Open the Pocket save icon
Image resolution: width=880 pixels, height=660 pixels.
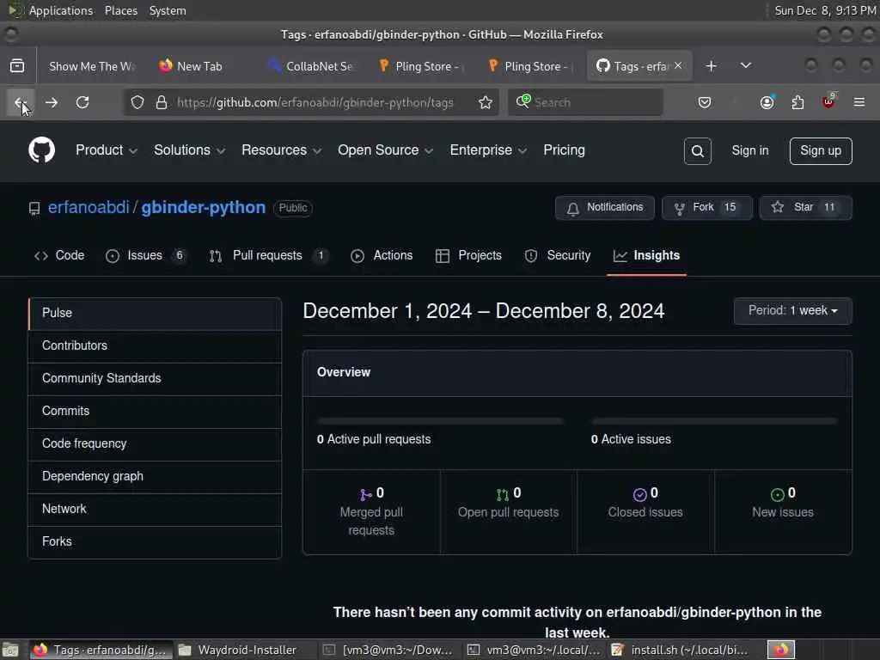[705, 102]
